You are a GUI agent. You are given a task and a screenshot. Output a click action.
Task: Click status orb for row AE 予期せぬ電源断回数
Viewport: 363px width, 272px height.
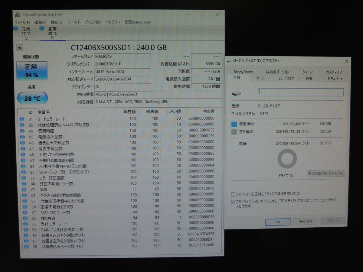click(23, 160)
